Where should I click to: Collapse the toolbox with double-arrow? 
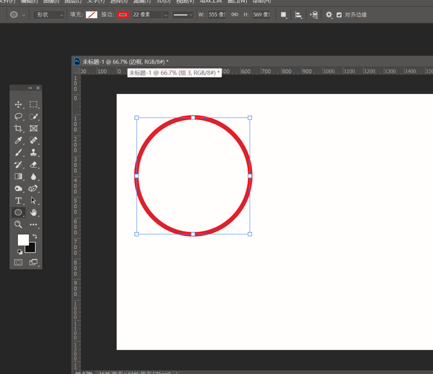tap(30, 88)
